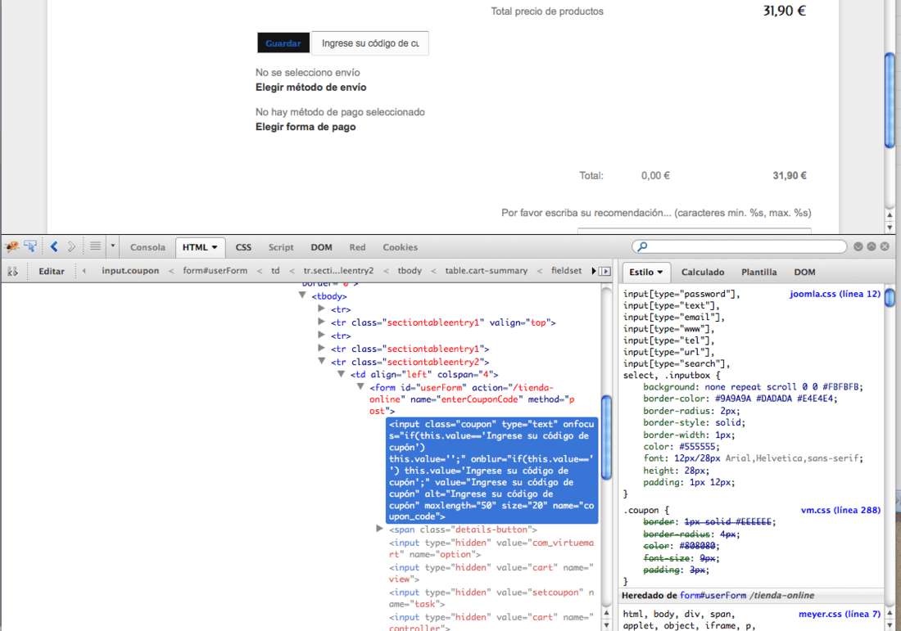Viewport: 901px width, 631px height.
Task: Collapse the form userForm node
Action: (361, 386)
